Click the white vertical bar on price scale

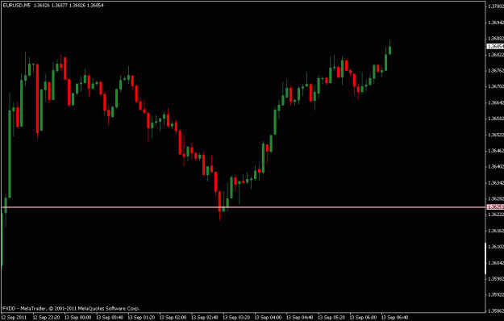485,258
